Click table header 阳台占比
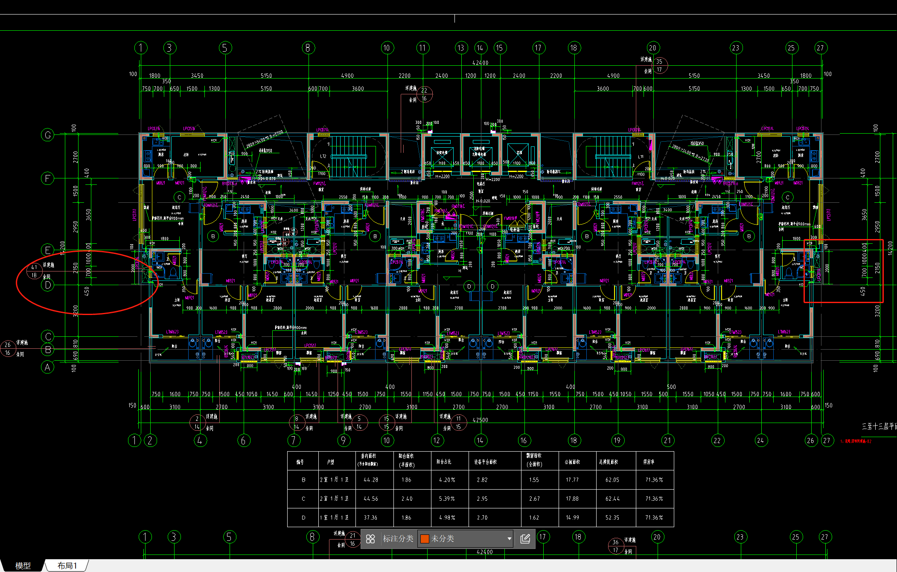Image resolution: width=897 pixels, height=572 pixels. (x=444, y=462)
